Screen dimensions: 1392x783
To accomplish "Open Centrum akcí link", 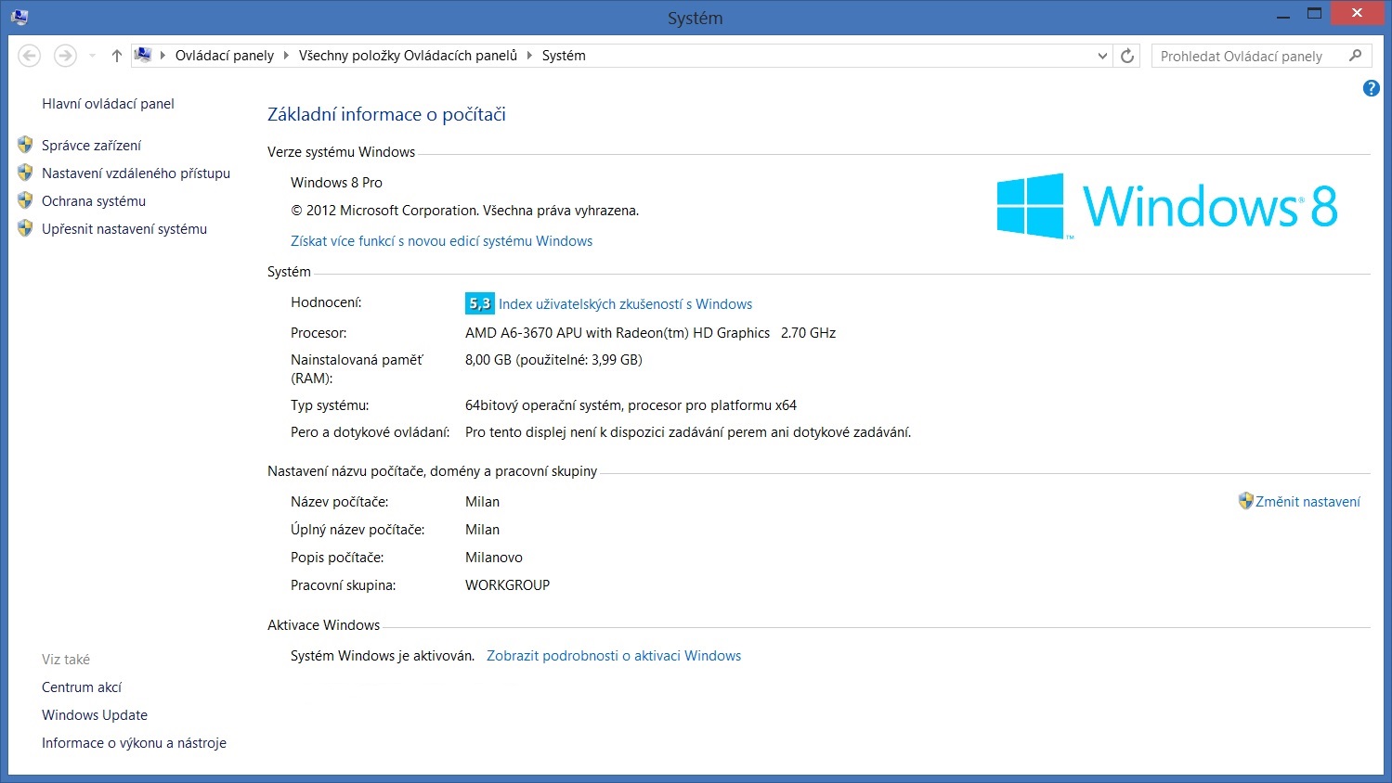I will (x=82, y=687).
